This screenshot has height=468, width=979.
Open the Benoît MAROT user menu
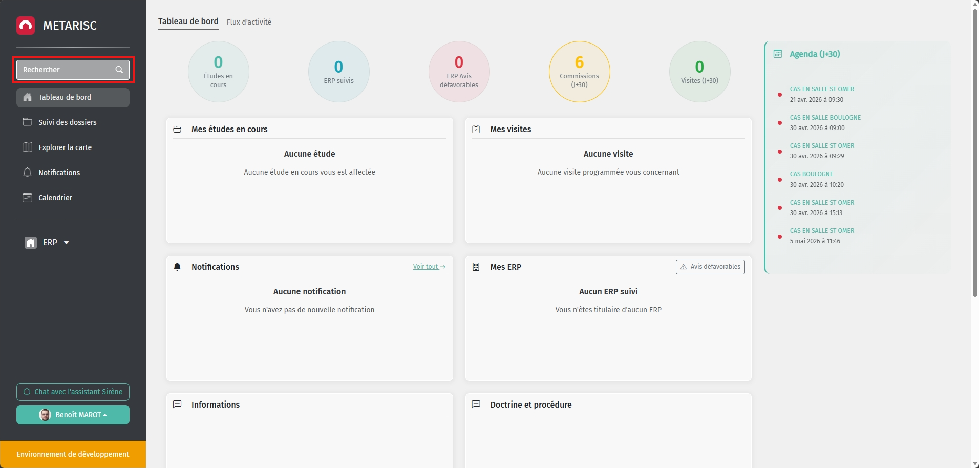80,415
